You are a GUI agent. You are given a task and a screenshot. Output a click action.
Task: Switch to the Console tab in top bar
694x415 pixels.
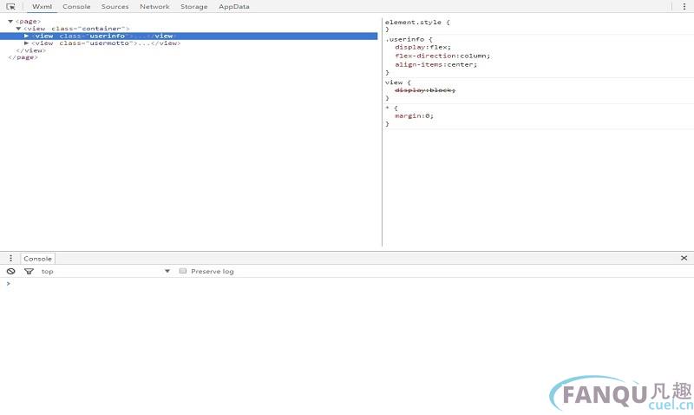point(76,6)
